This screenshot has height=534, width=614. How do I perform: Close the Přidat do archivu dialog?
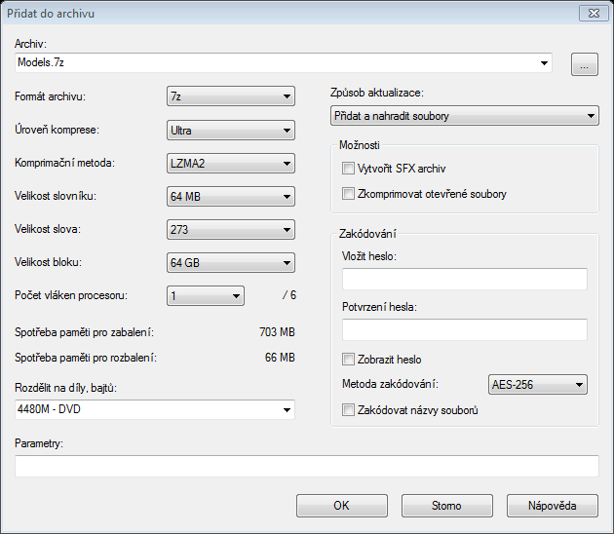pyautogui.click(x=590, y=13)
